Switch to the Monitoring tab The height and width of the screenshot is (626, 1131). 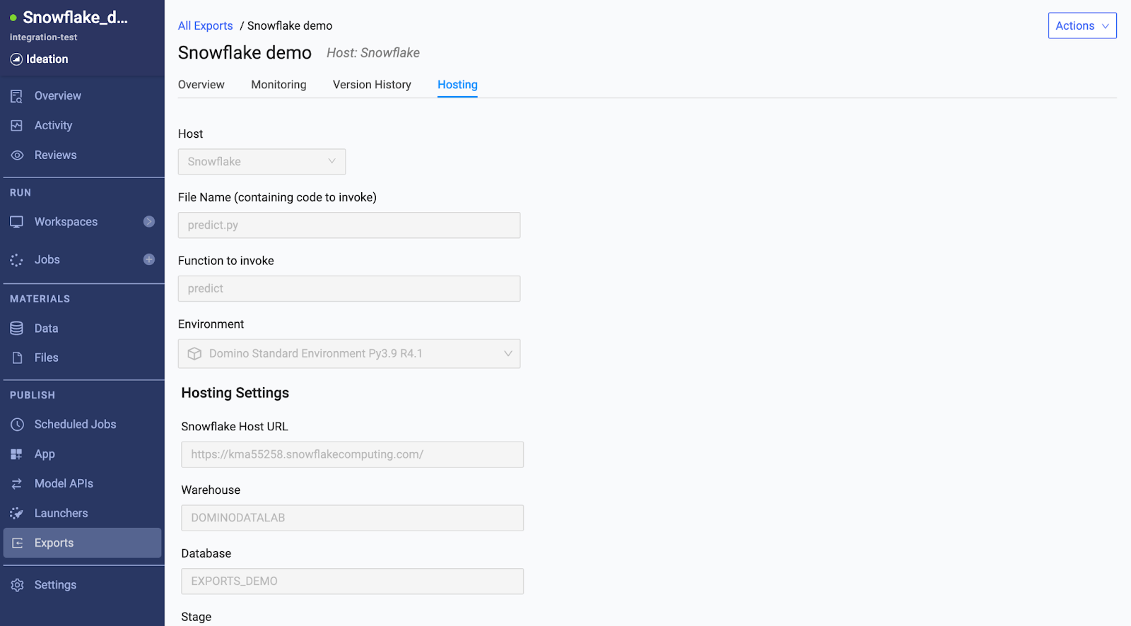(x=279, y=85)
